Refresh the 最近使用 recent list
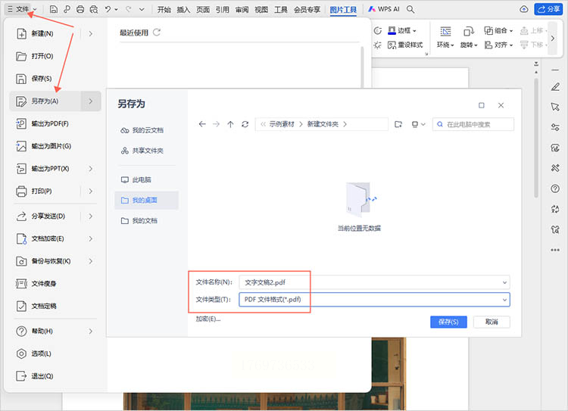The image size is (568, 411). coord(157,33)
